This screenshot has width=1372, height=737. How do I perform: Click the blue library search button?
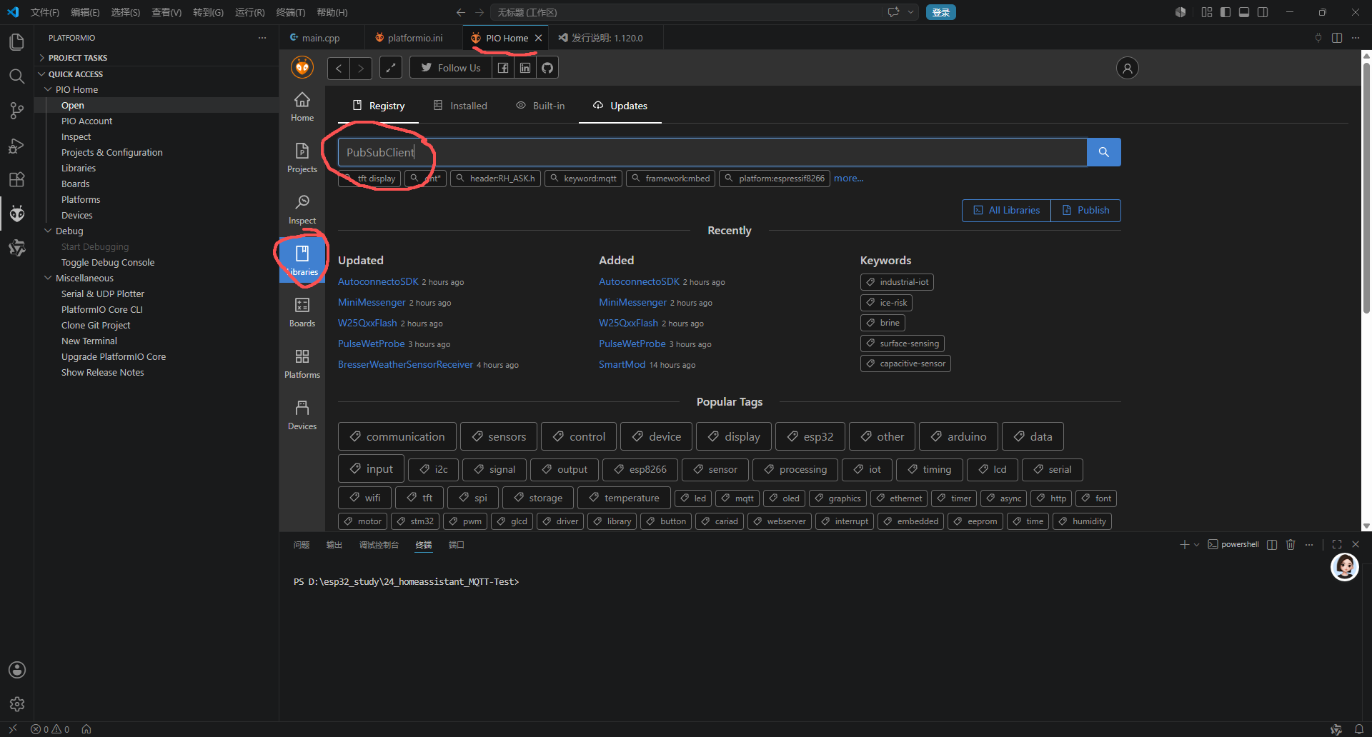click(1103, 152)
